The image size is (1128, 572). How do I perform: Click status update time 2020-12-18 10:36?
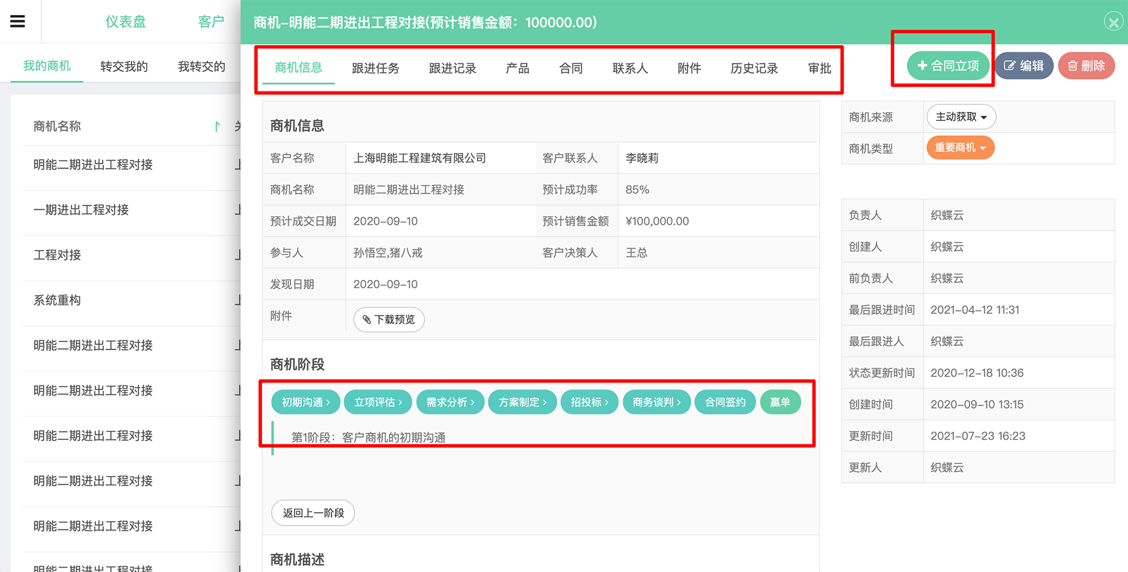tap(977, 373)
